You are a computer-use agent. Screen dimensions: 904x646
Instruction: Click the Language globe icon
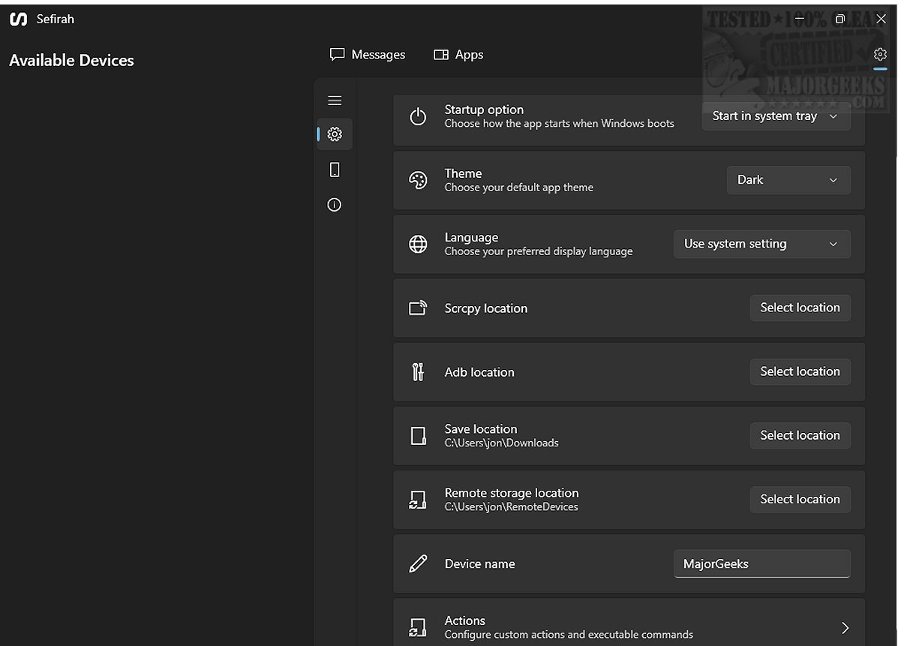(418, 244)
